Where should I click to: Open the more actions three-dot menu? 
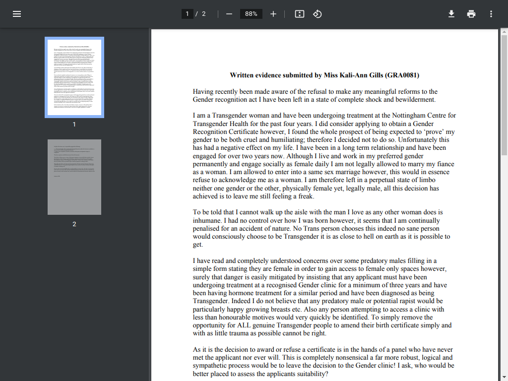[x=491, y=14]
